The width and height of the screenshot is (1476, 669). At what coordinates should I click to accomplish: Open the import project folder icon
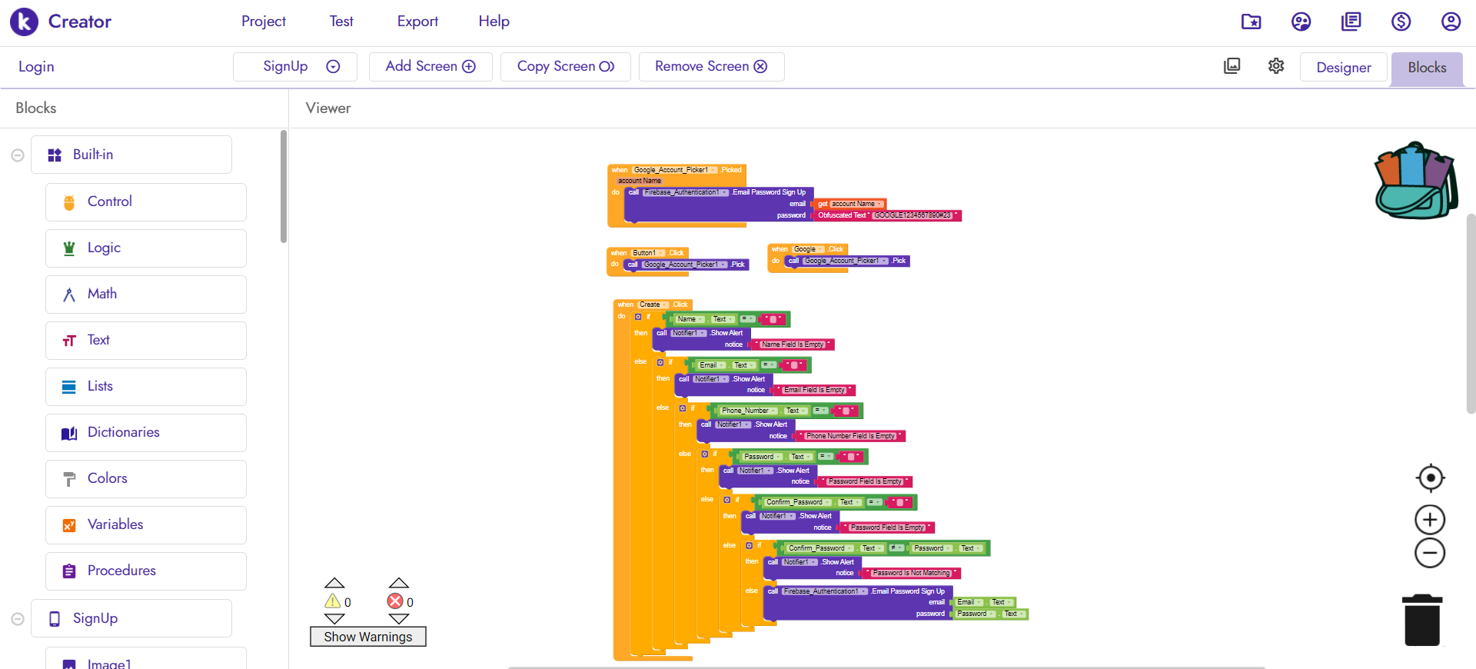tap(1251, 22)
